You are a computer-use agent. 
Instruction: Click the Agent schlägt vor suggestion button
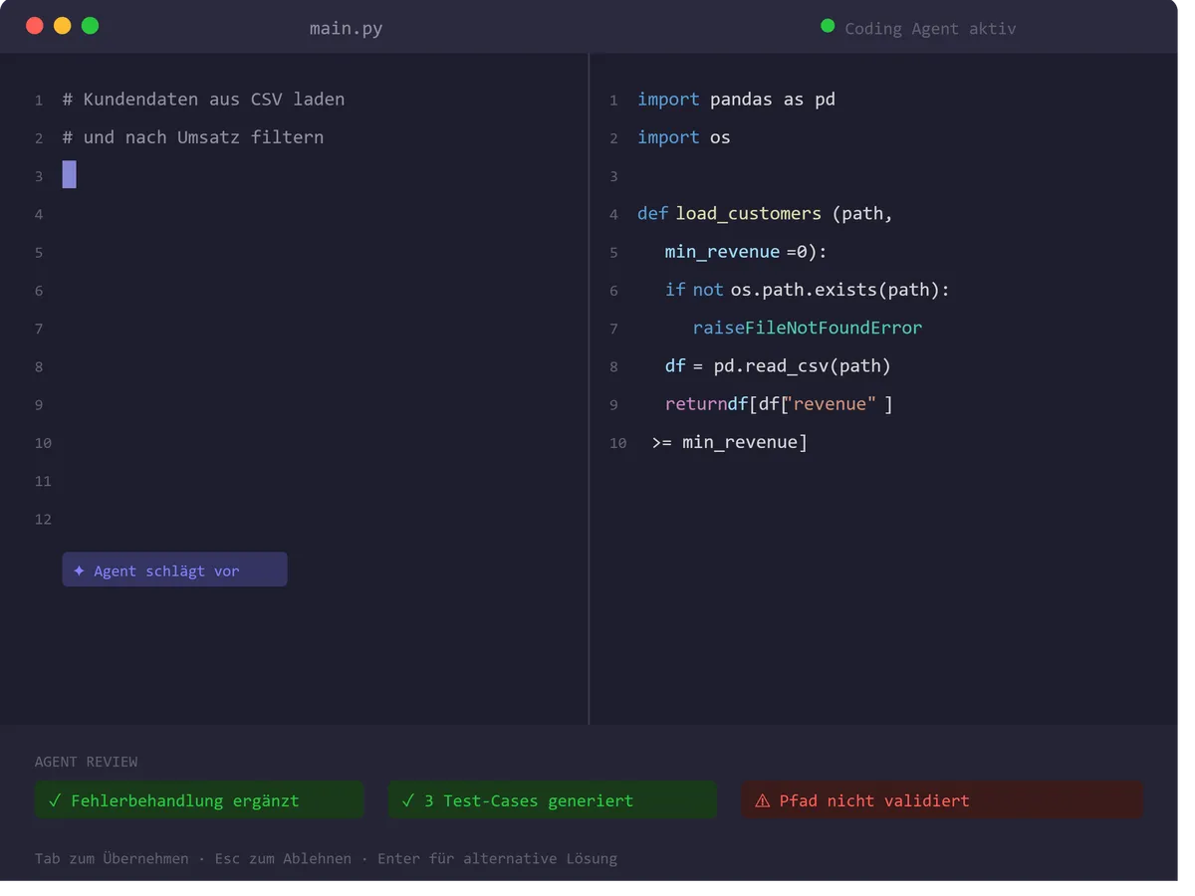(x=174, y=569)
